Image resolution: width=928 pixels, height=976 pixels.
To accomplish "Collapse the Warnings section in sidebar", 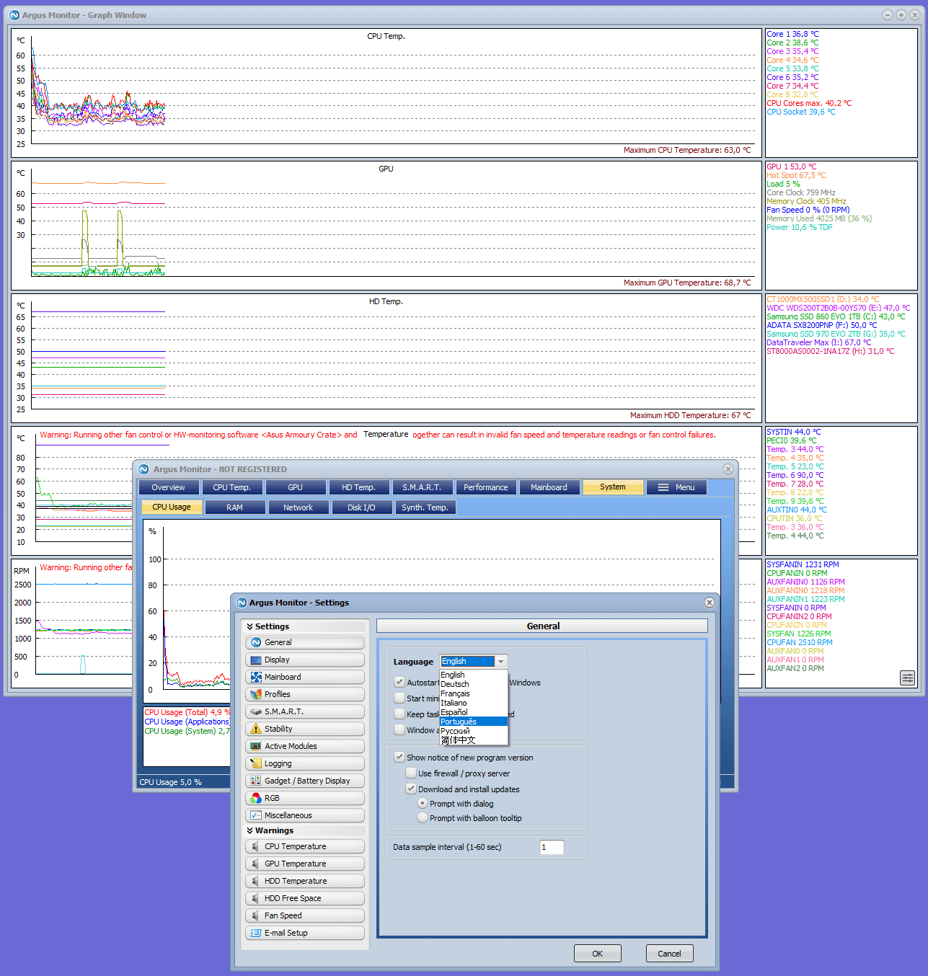I will (x=250, y=830).
